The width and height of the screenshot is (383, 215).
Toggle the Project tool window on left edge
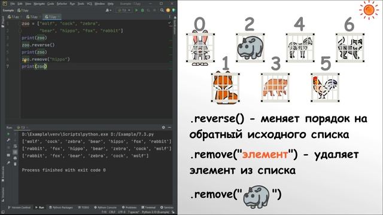[x=3, y=22]
